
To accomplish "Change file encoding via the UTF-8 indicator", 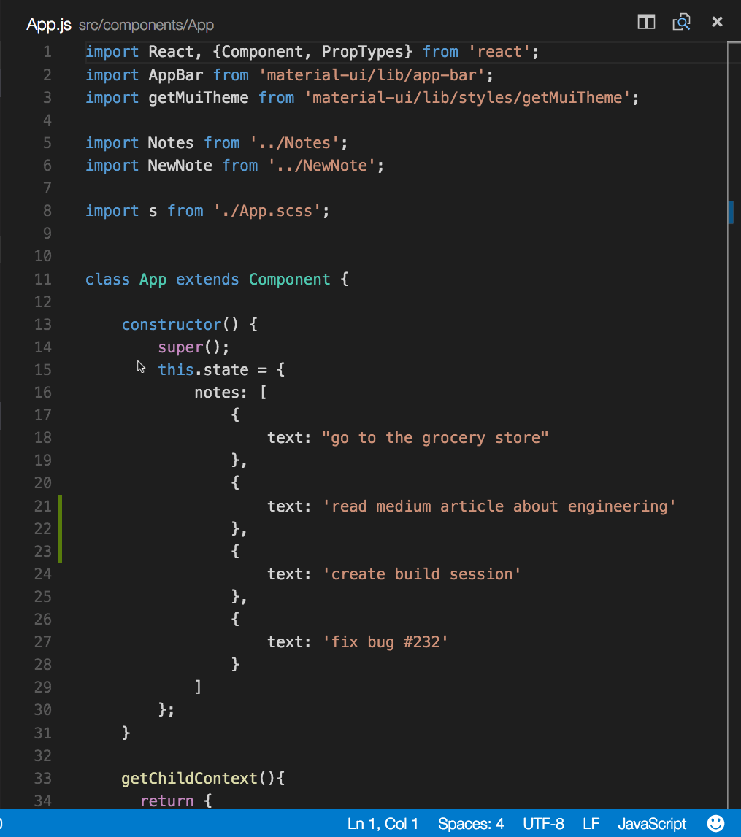I will 543,823.
